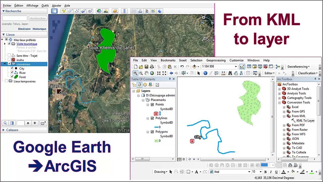This screenshot has width=323, height=182.
Task: Click the Itinéraire link
Action: (x=24, y=29)
